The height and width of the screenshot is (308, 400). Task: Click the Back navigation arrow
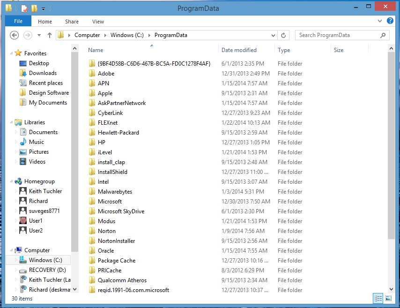[14, 35]
